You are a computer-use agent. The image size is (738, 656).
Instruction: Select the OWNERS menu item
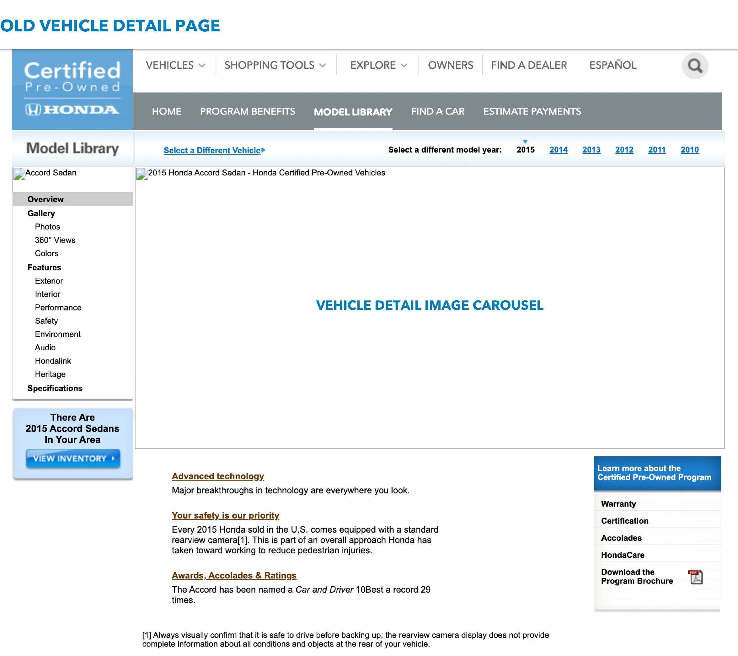point(451,65)
